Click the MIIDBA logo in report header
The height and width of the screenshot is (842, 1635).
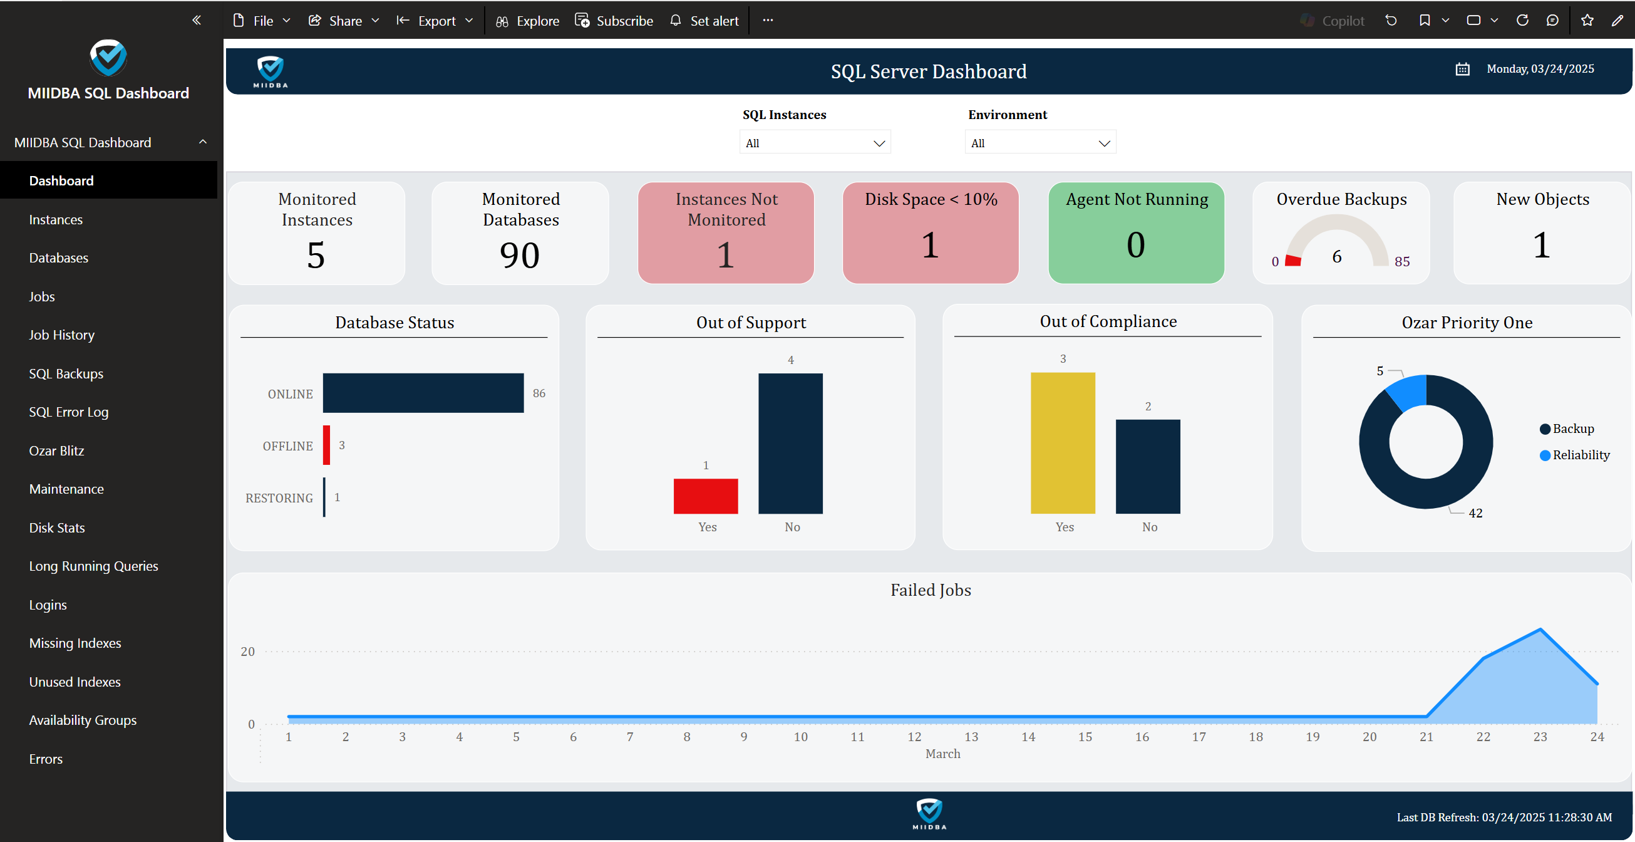coord(271,71)
